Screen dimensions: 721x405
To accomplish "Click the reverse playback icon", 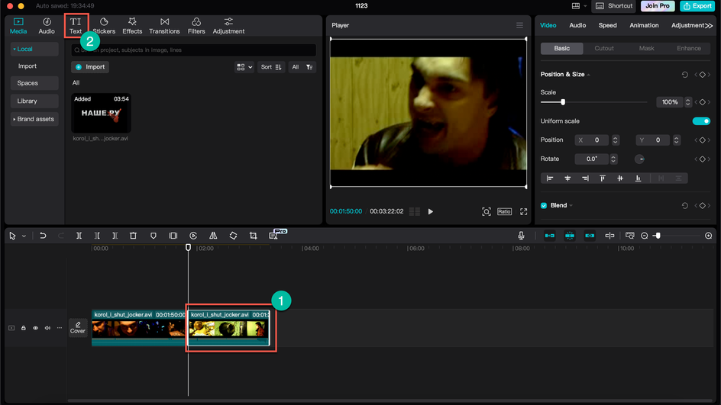I will [193, 236].
